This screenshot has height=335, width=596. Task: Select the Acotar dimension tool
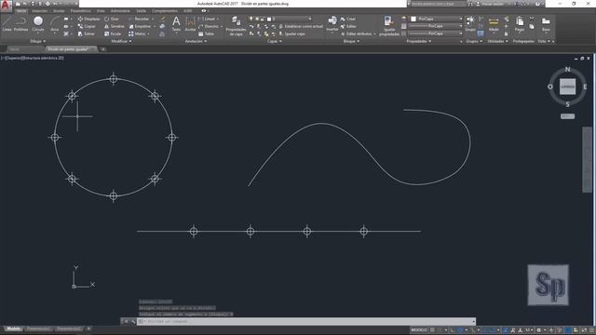click(190, 23)
